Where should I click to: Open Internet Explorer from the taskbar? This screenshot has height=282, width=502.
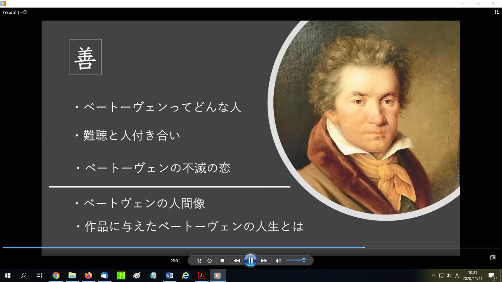coord(186,275)
